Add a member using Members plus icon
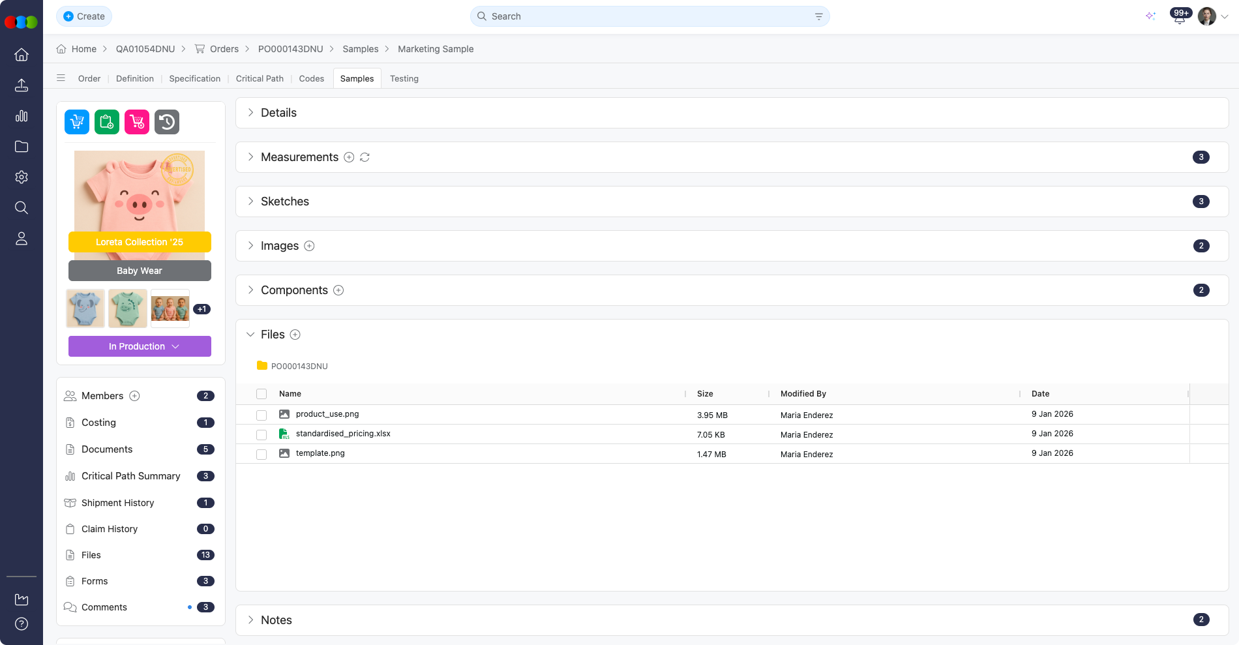The width and height of the screenshot is (1239, 645). pyautogui.click(x=134, y=396)
